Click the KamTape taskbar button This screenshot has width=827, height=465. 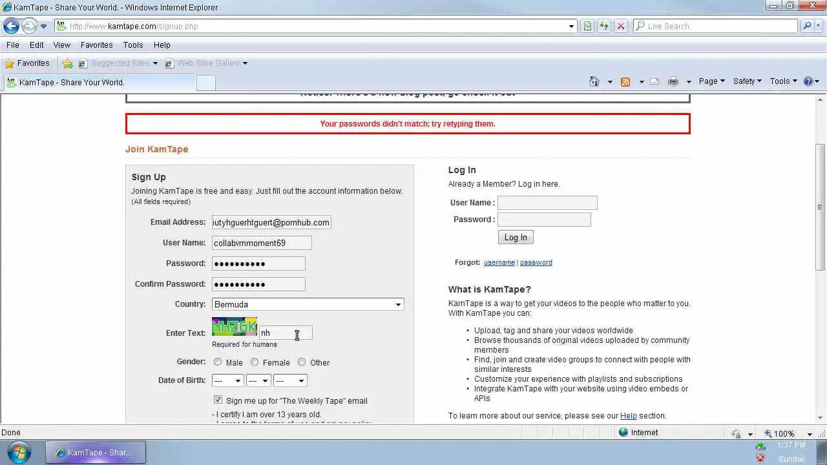[96, 453]
